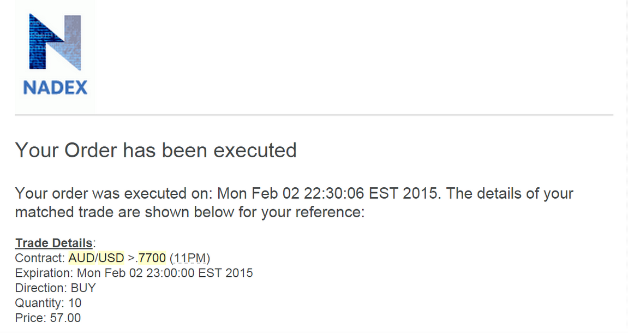Click the BUY direction value

[x=83, y=288]
